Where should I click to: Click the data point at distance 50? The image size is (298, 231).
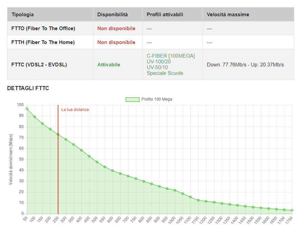[27, 109]
